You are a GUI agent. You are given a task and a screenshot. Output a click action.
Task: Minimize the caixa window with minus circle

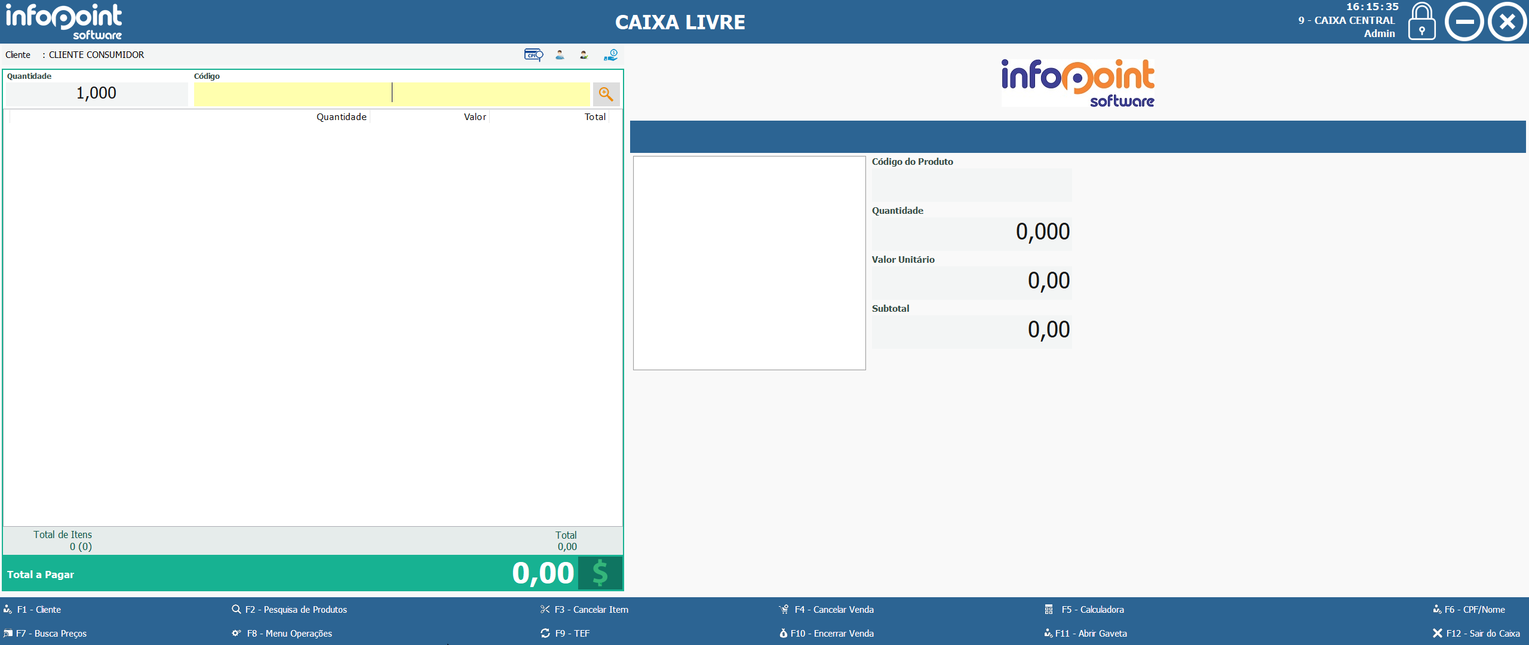tap(1464, 22)
